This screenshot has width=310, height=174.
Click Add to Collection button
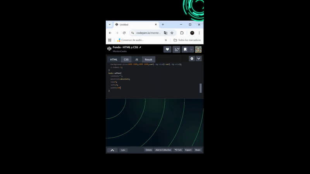163,150
